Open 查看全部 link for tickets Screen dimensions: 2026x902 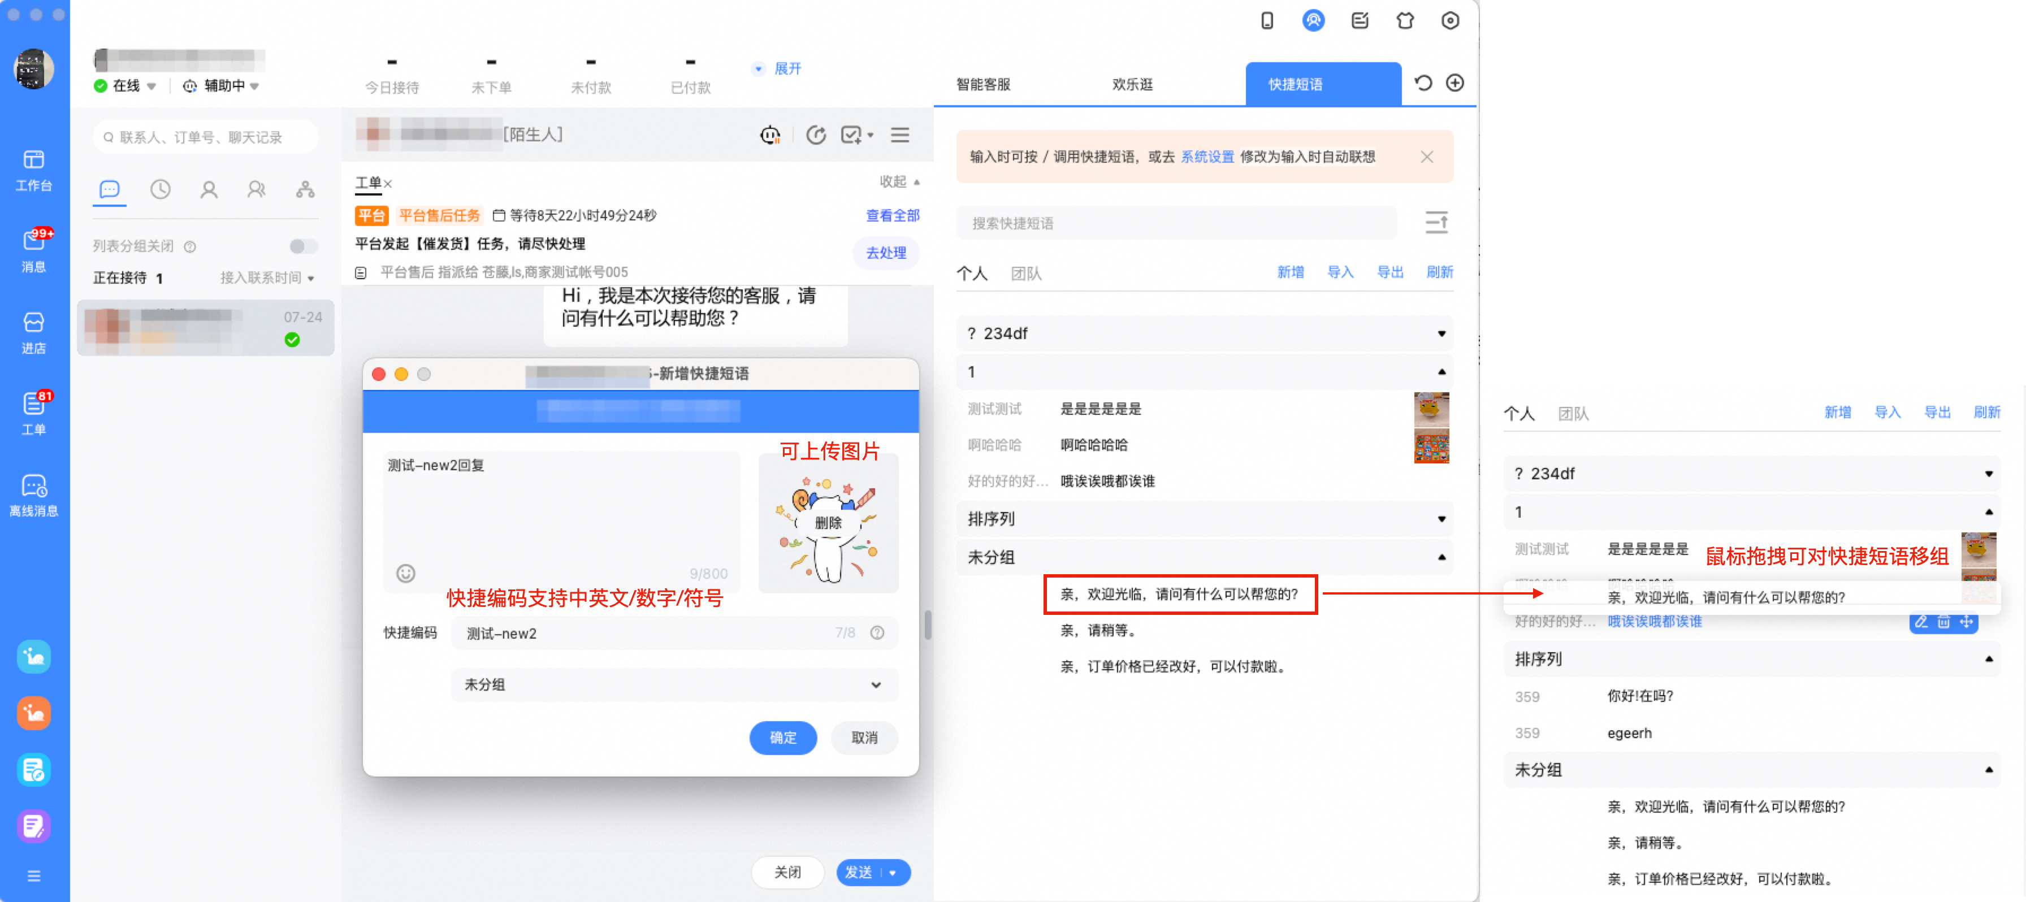tap(892, 215)
